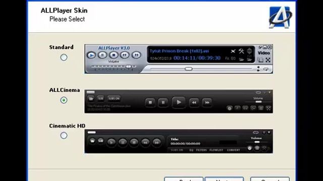Click the seek slider handle in Standard preview
The height and width of the screenshot is (181, 323).
188,69
